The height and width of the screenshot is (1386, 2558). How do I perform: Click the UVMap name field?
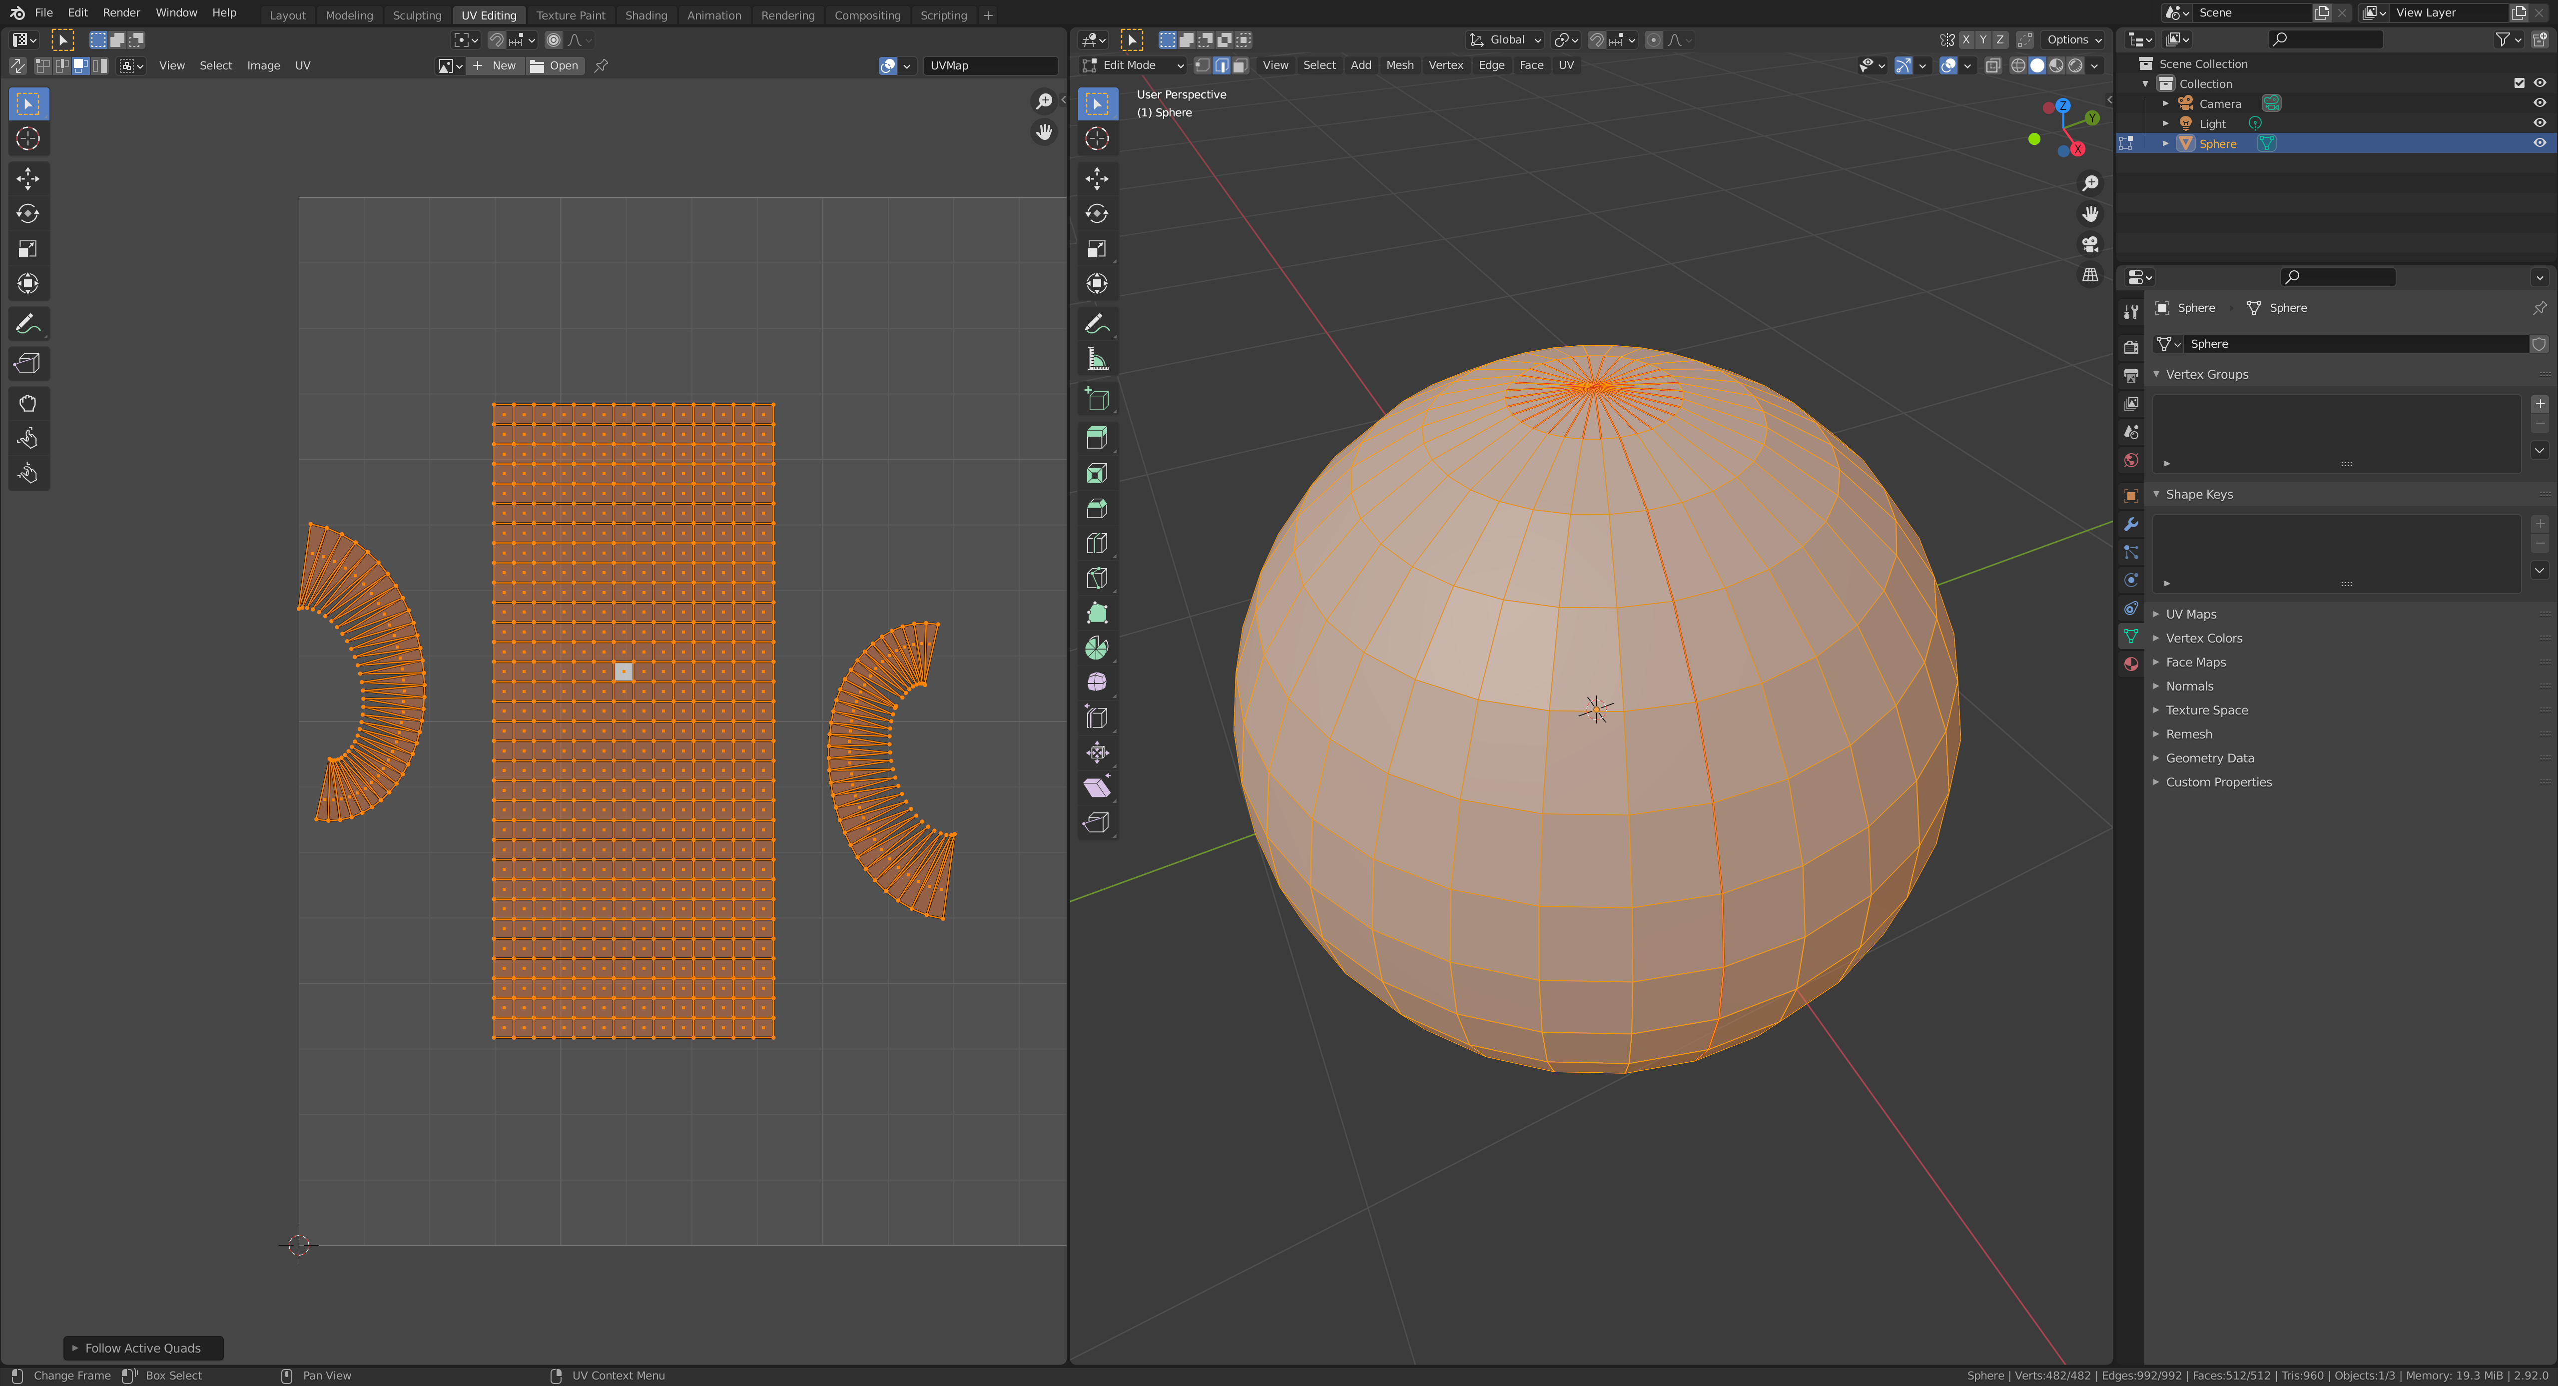[989, 65]
